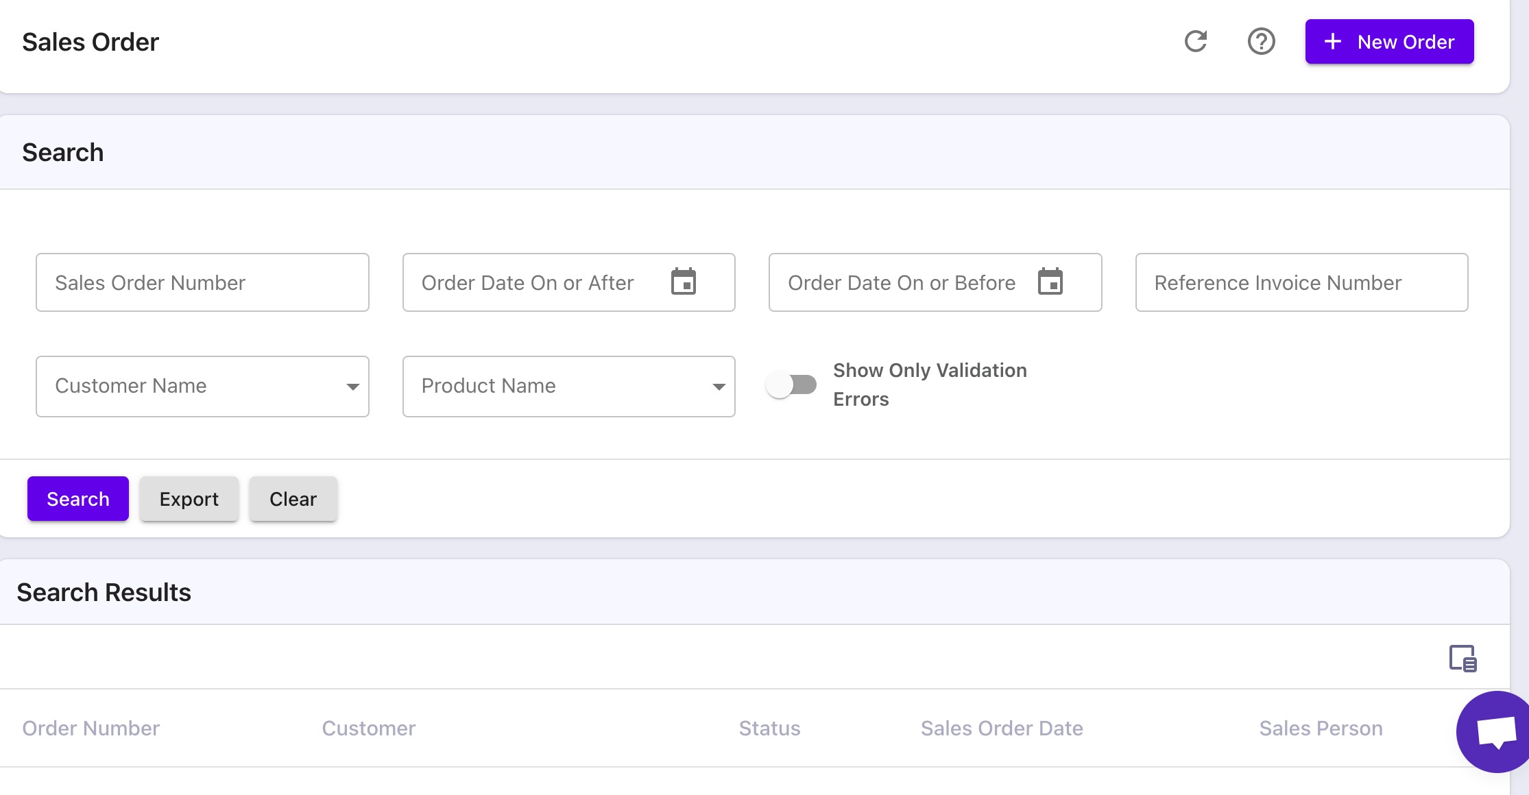Sort by Sales Person column header

click(1321, 728)
